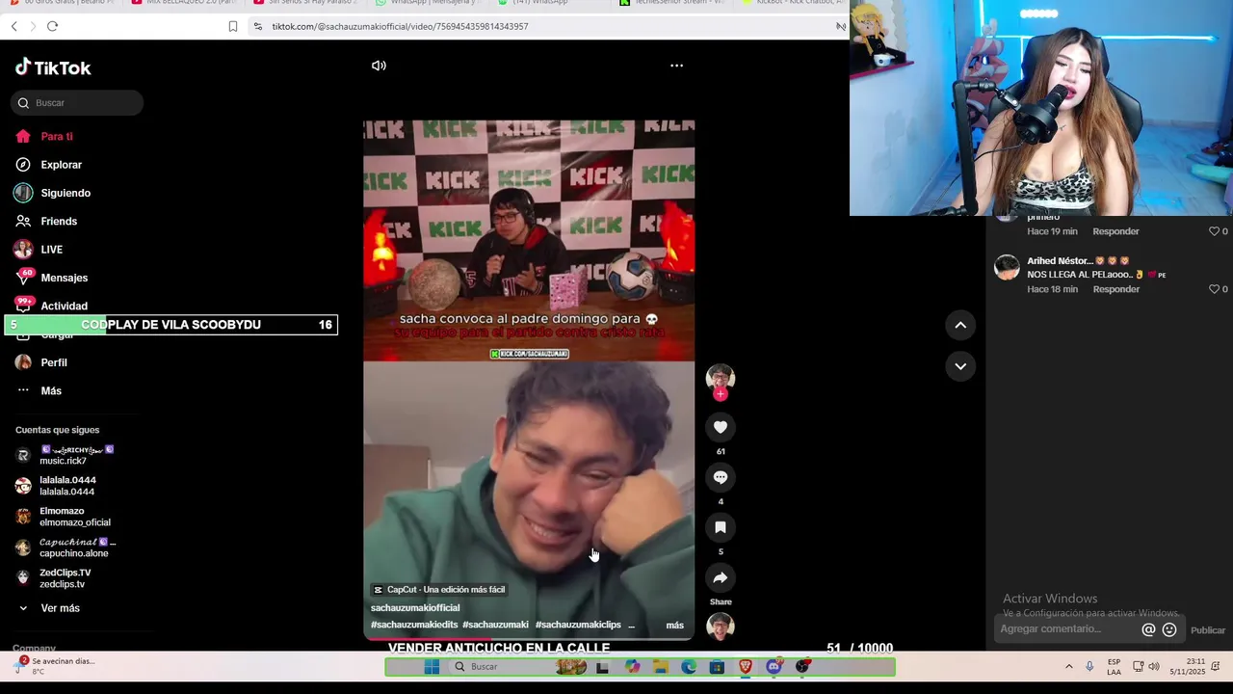Viewport: 1233px width, 694px height.
Task: Follow creator with the red plus badge
Action: click(721, 394)
